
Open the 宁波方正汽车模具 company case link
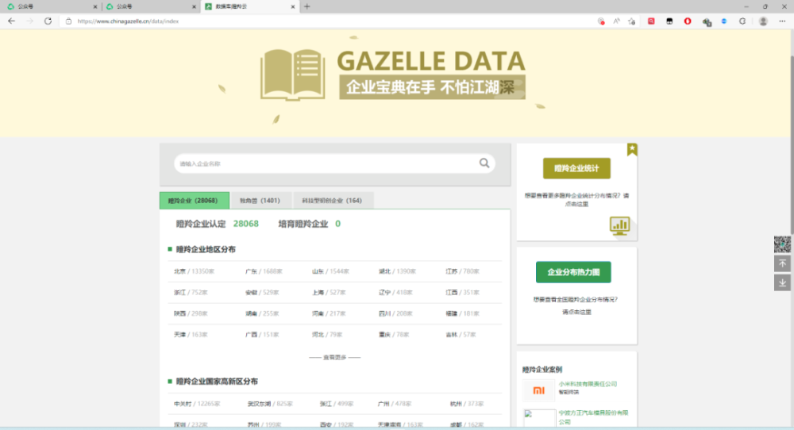tap(593, 417)
